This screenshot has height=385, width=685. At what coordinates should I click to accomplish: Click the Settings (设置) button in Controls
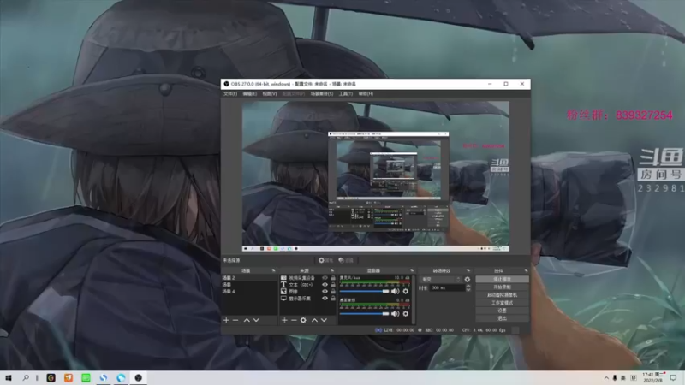click(x=502, y=311)
